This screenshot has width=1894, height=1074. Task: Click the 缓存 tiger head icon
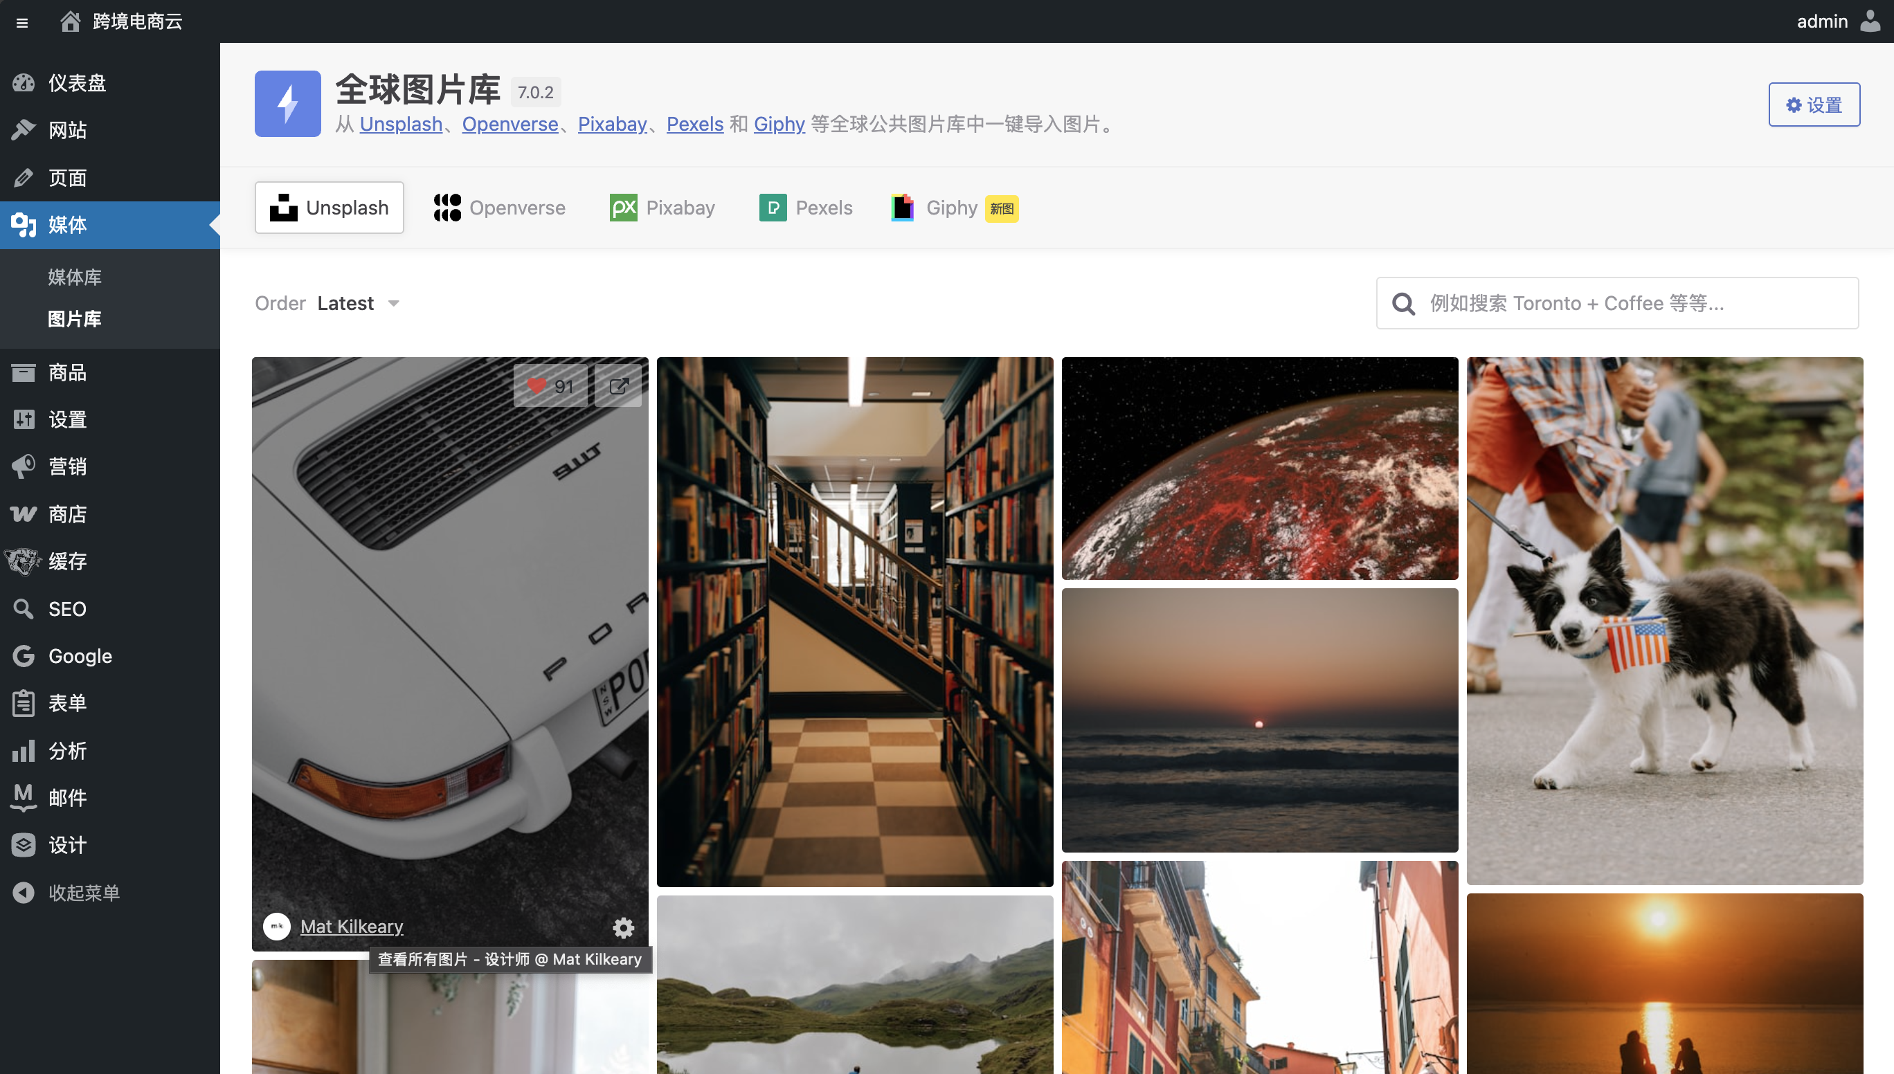24,561
